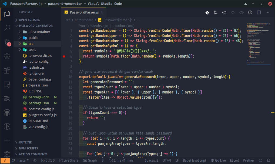Click the ESLint status bar item

pos(234,160)
